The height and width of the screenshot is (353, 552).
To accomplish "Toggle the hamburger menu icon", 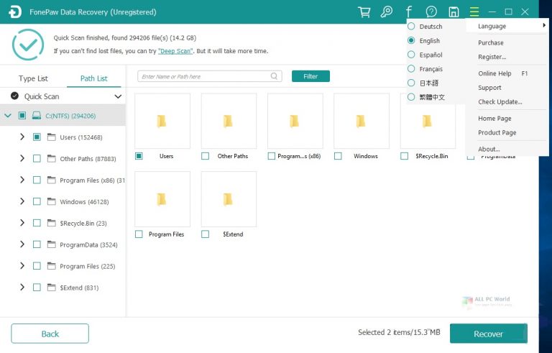I will tap(474, 12).
